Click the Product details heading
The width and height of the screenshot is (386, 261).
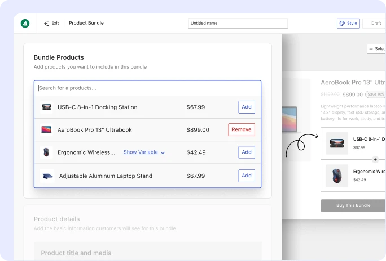(x=56, y=219)
